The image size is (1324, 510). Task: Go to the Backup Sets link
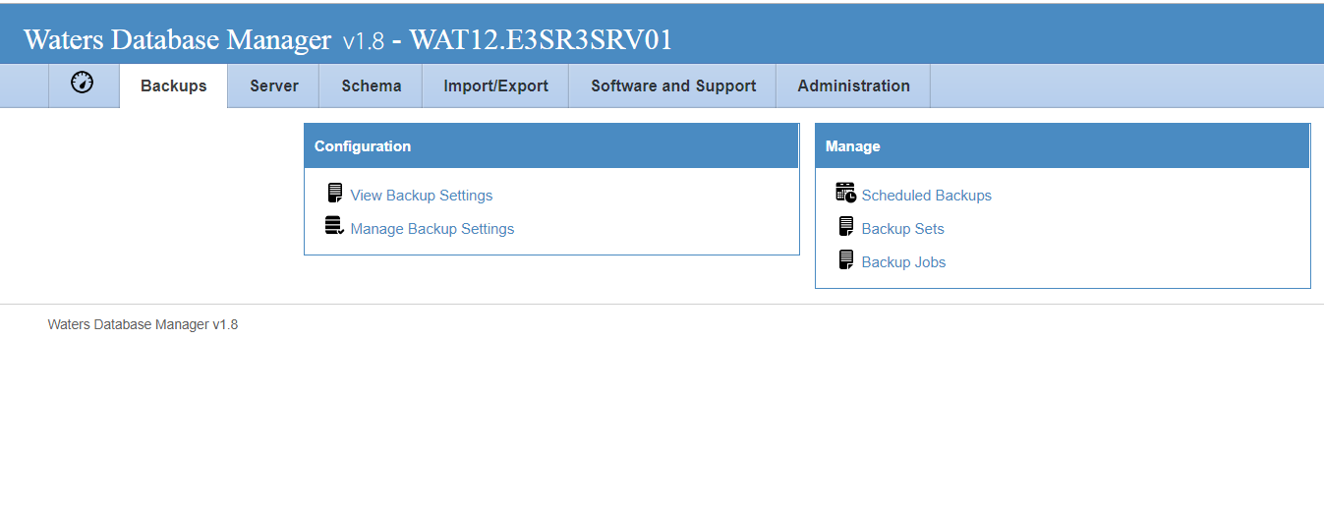(x=902, y=229)
